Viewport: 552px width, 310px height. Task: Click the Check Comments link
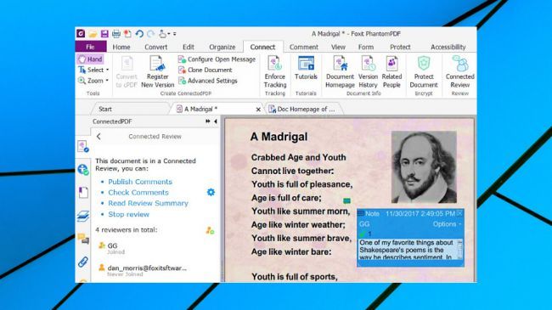coord(138,192)
